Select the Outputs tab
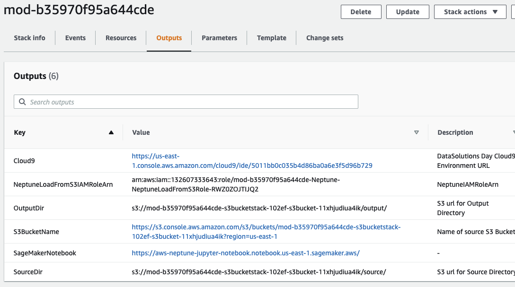 click(169, 38)
